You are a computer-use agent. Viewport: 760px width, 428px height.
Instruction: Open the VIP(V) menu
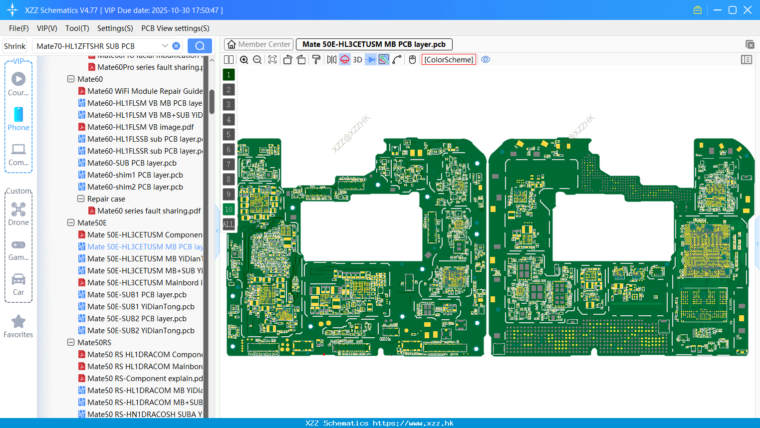click(x=47, y=28)
